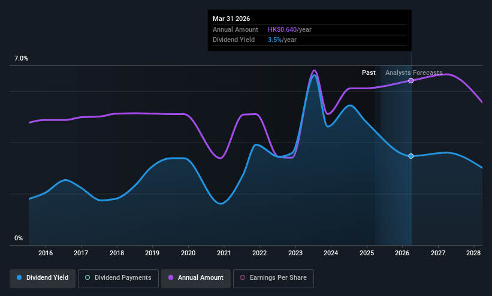The width and height of the screenshot is (492, 296).
Task: Click the 2022 x-axis label
Action: 259,253
